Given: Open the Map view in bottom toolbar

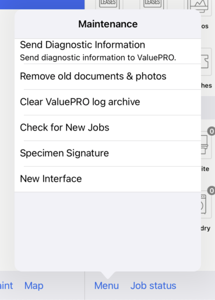Looking at the screenshot, I should coord(34,285).
